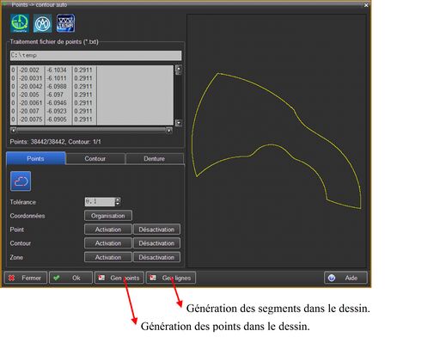The image size is (446, 337).
Task: Click the points list scroll down arrow
Action: point(179,123)
